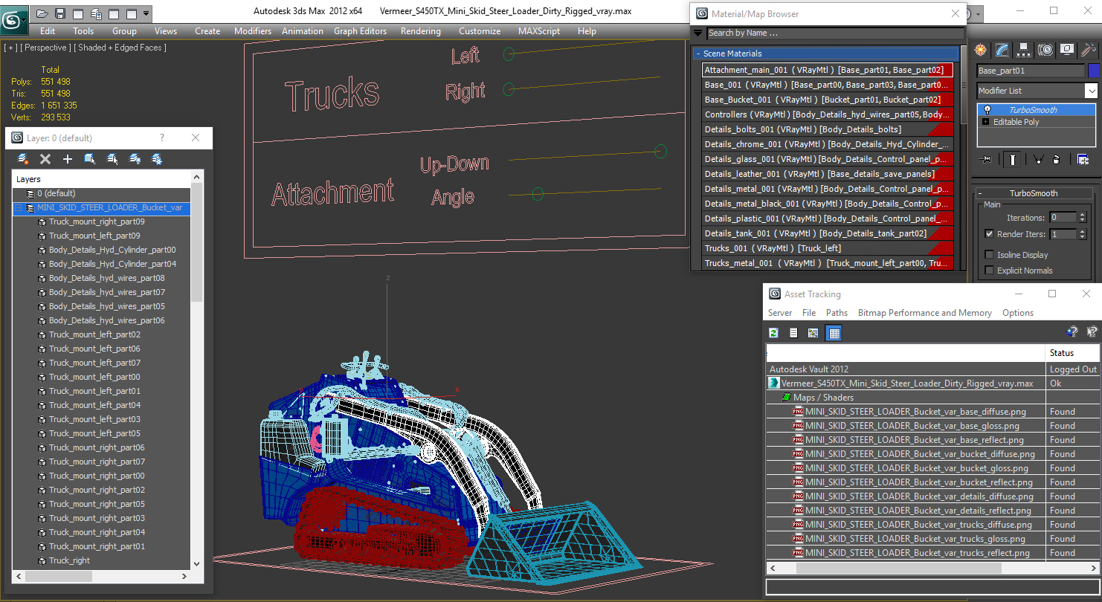This screenshot has width=1102, height=602.
Task: Click the Open File folder icon
Action: point(42,13)
